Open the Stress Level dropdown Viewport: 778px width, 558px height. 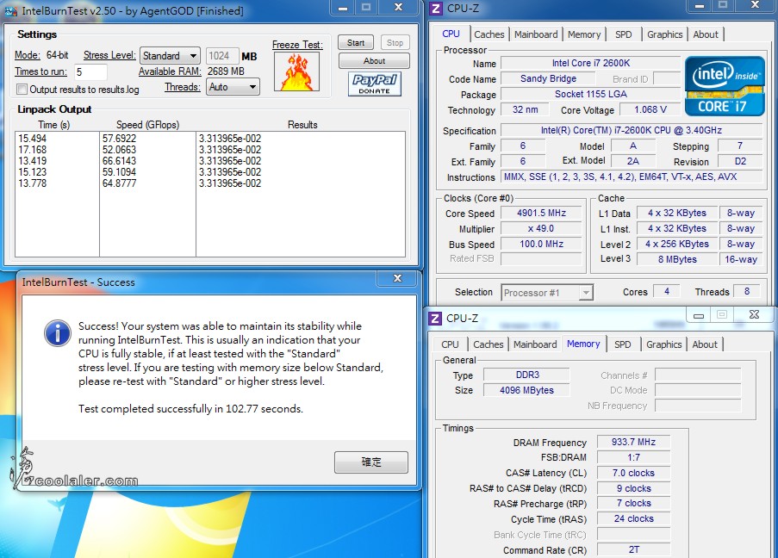170,56
